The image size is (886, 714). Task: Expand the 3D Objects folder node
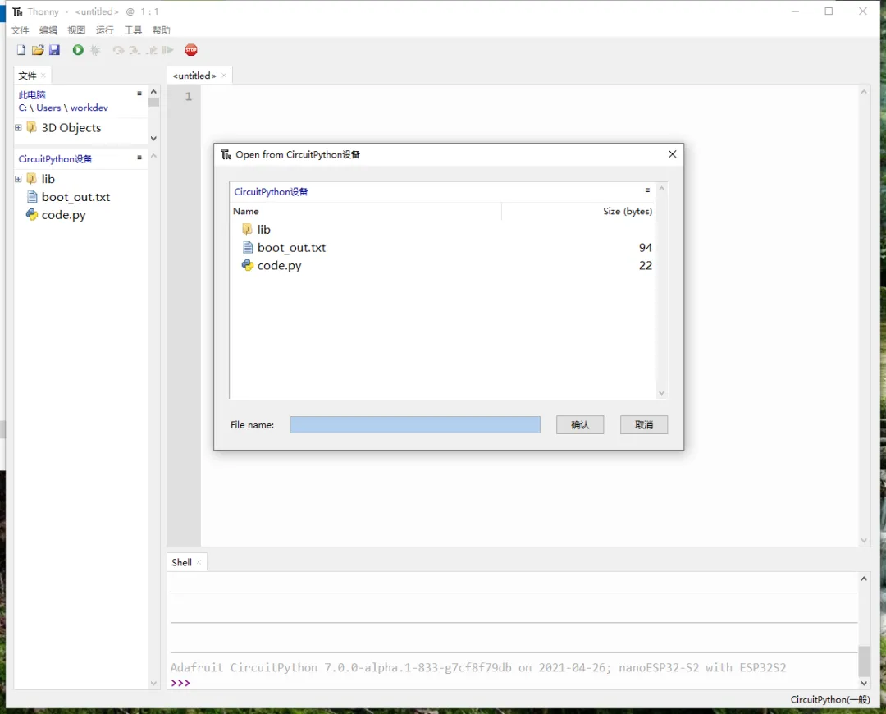click(18, 128)
